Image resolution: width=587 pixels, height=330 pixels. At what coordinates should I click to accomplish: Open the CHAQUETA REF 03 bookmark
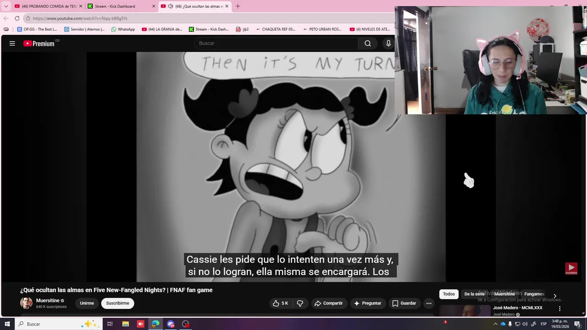tap(276, 29)
